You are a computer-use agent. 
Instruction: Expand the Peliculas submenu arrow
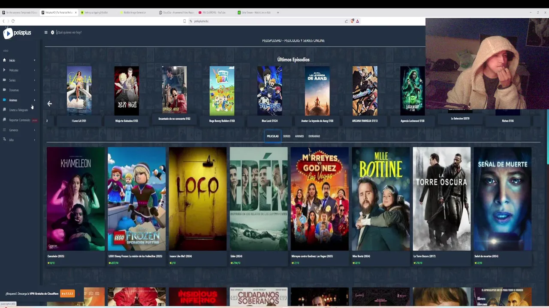coord(35,70)
